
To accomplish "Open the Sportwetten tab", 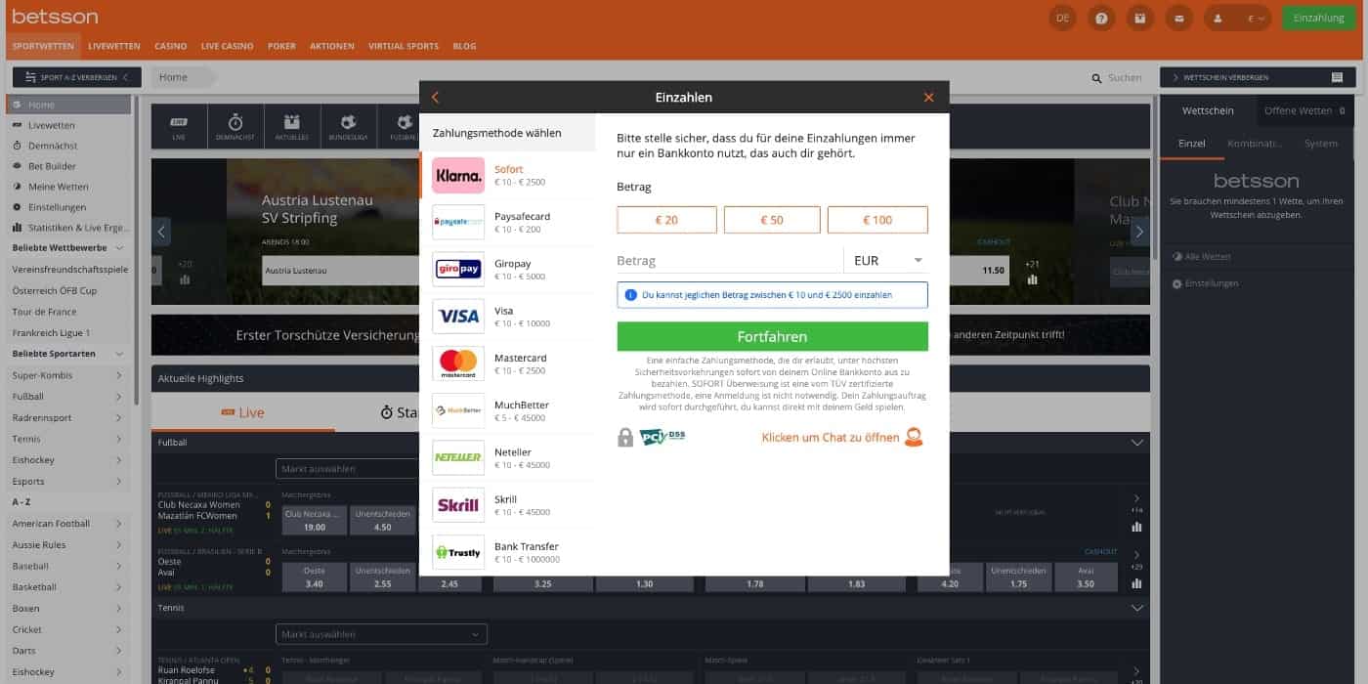I will (43, 46).
